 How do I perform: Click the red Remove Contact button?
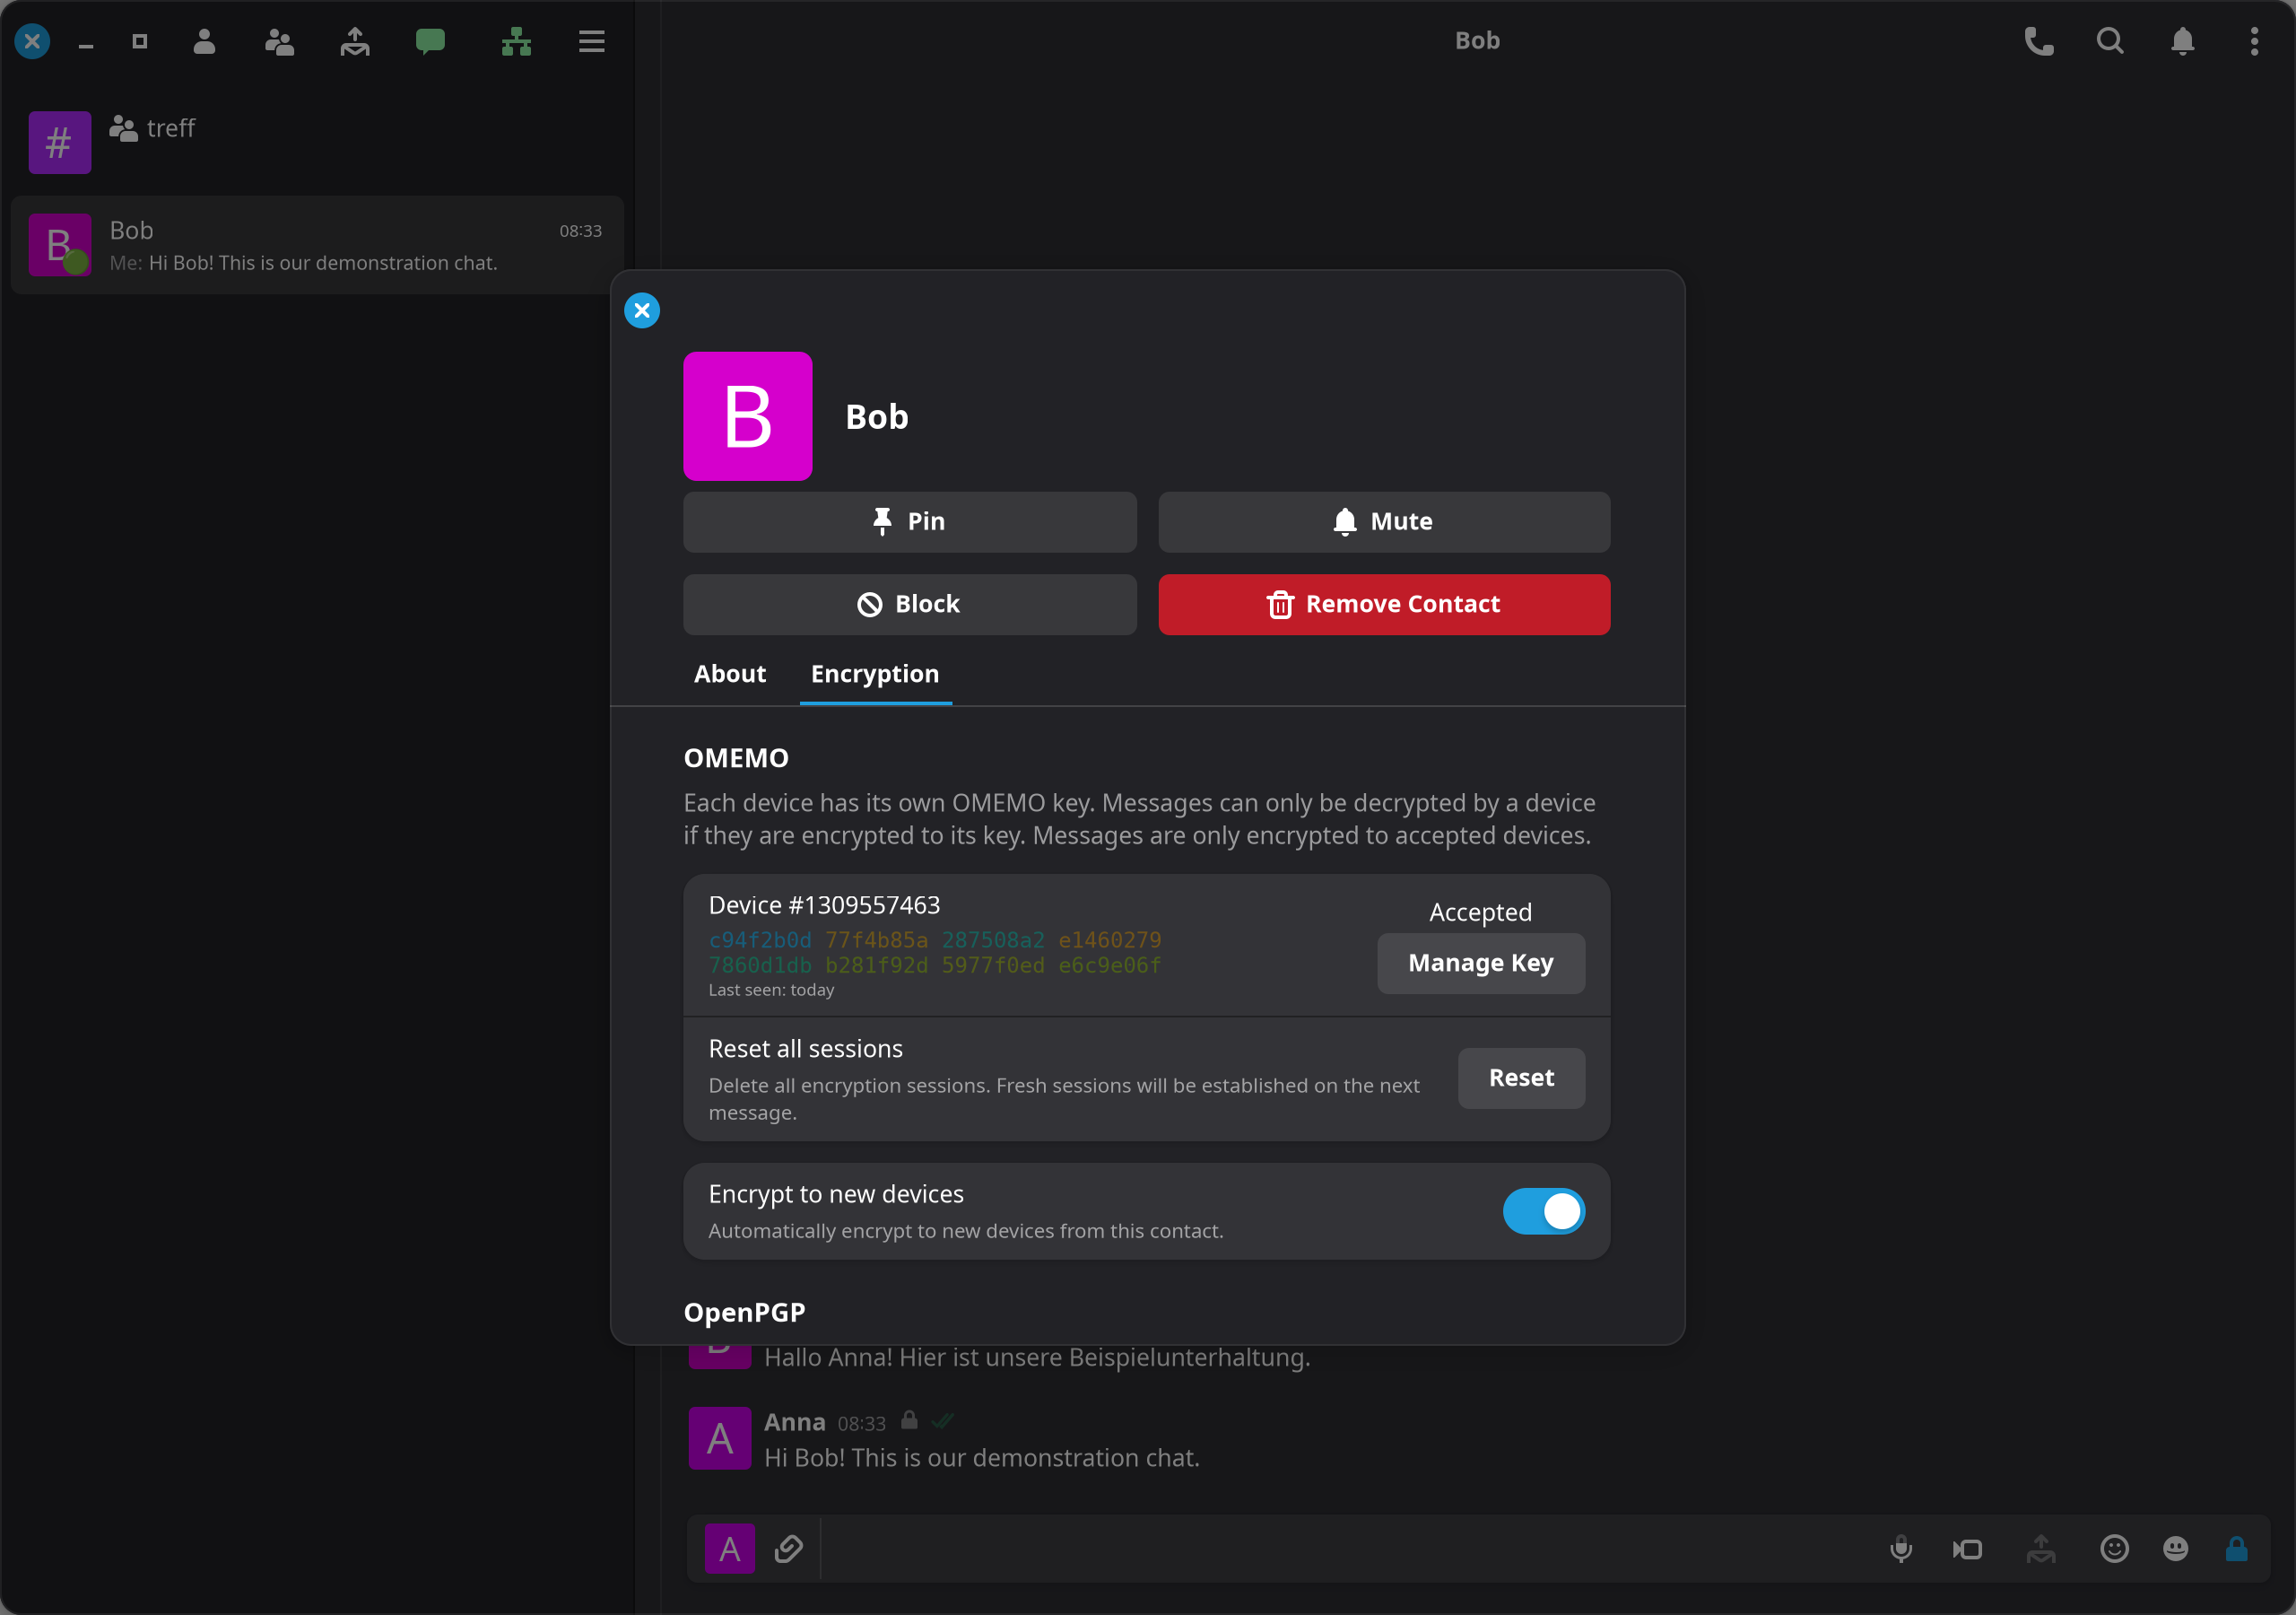click(x=1384, y=605)
